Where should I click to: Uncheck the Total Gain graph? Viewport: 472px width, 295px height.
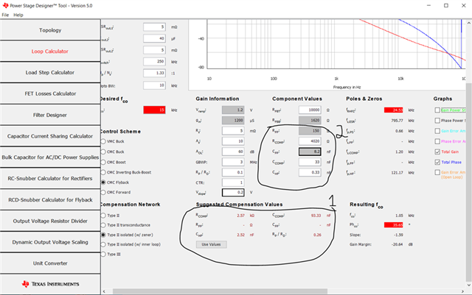tap(437, 152)
